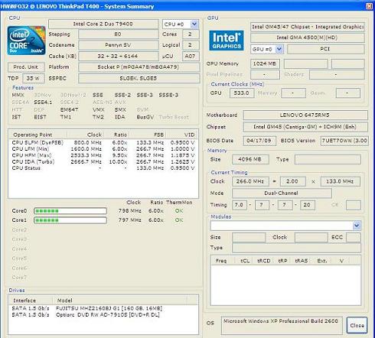Click the Socket P platform field
This screenshot has height=338, width=375.
coord(139,67)
